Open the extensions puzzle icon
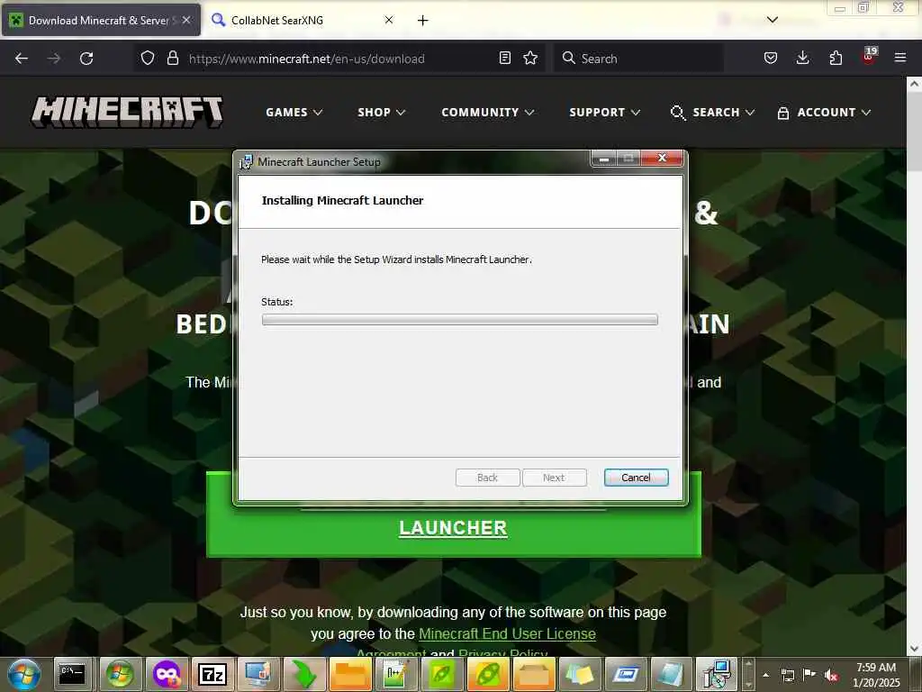Screen dimensions: 922x692 click(836, 58)
